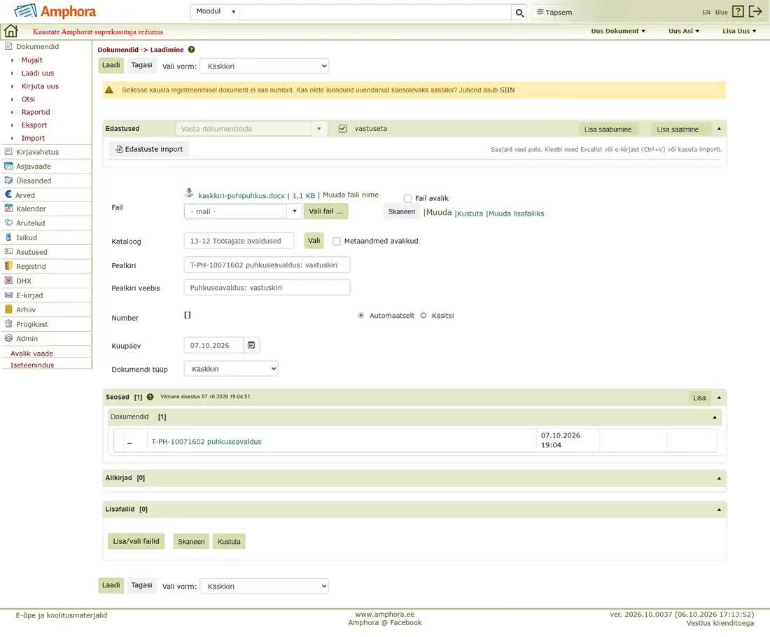The image size is (770, 637).
Task: Click into the top search input field
Action: [376, 13]
